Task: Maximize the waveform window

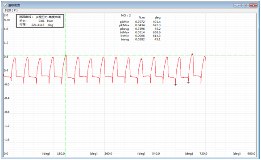Action: click(245, 5)
